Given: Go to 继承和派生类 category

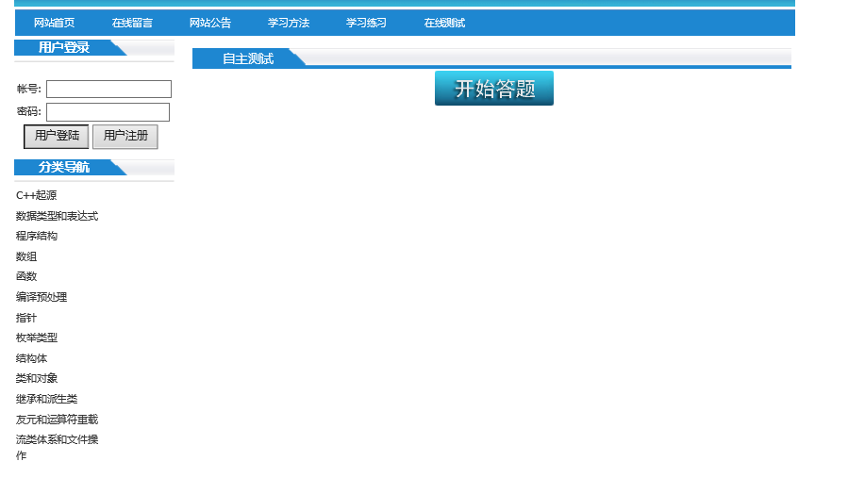Looking at the screenshot, I should coord(47,399).
